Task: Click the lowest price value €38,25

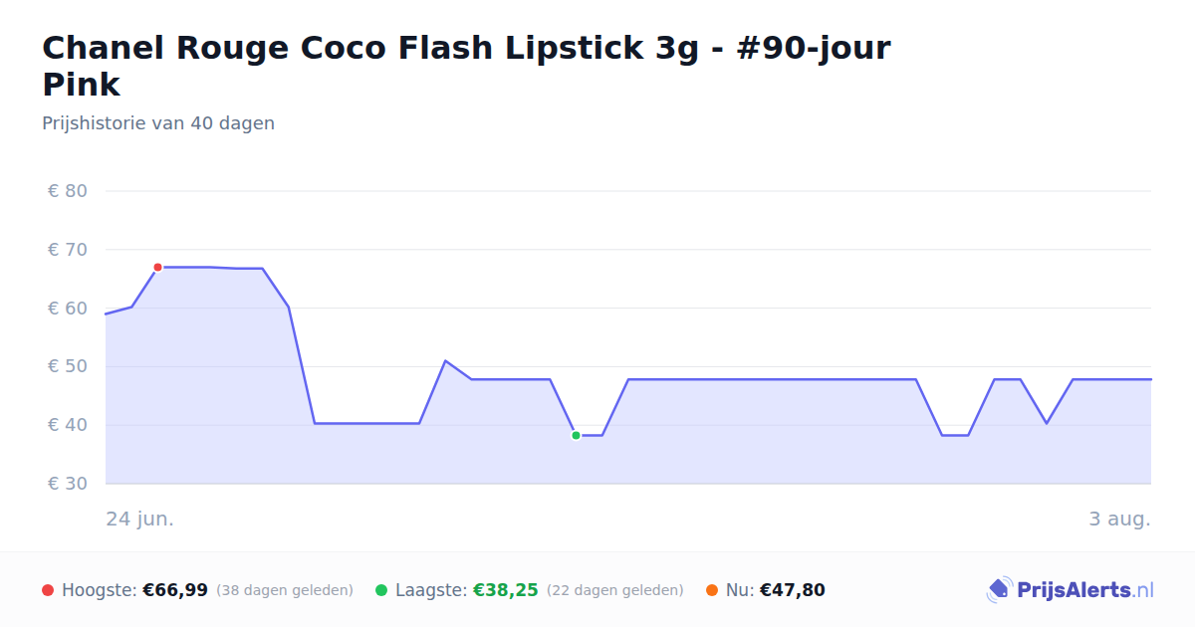Action: coord(506,590)
